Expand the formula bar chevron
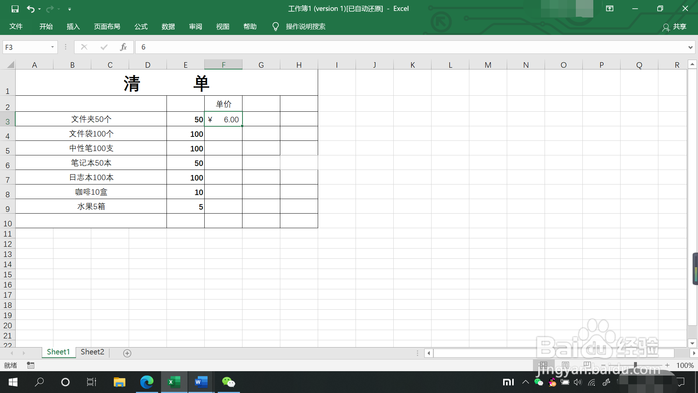The width and height of the screenshot is (698, 393). 690,47
